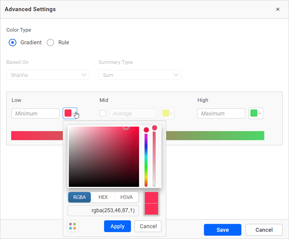
Task: Click the opacity slider handle
Action: pyautogui.click(x=154, y=128)
